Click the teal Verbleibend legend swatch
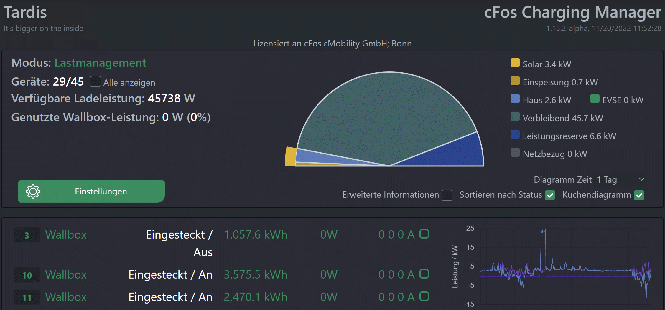Viewport: 665px width, 310px height. pos(515,116)
